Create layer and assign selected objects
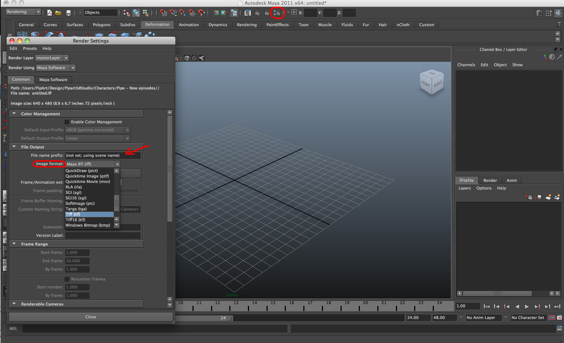Screen dimensions: 564x343 tap(557, 197)
